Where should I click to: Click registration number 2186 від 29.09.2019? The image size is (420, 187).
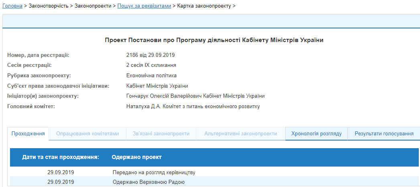tap(150, 55)
